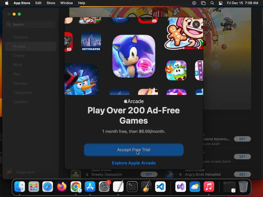Select Play in the sidebar
The width and height of the screenshot is (263, 197).
click(x=31, y=74)
